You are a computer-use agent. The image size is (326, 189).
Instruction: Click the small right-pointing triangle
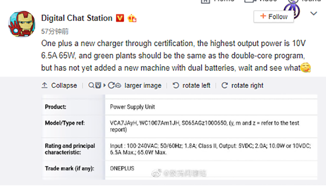coord(105,86)
